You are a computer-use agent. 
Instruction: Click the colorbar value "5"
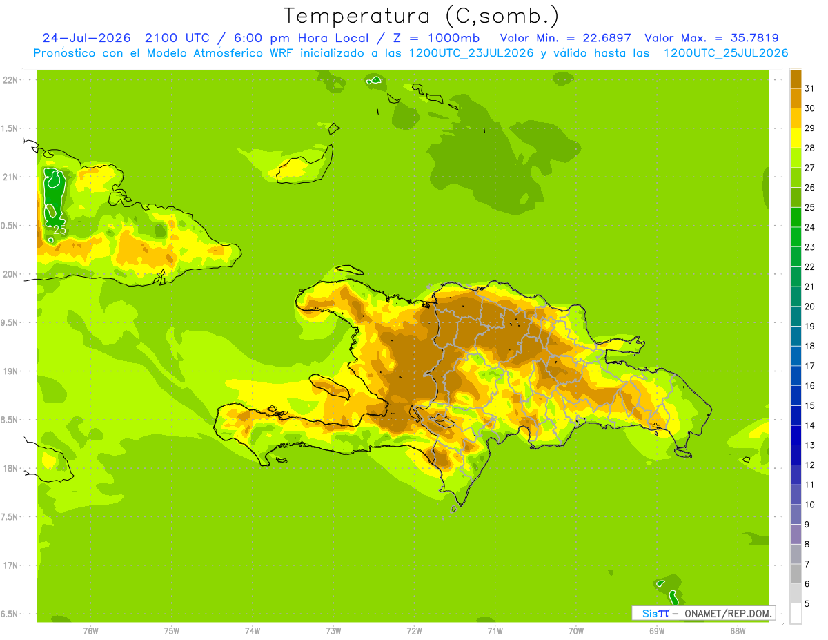[807, 603]
